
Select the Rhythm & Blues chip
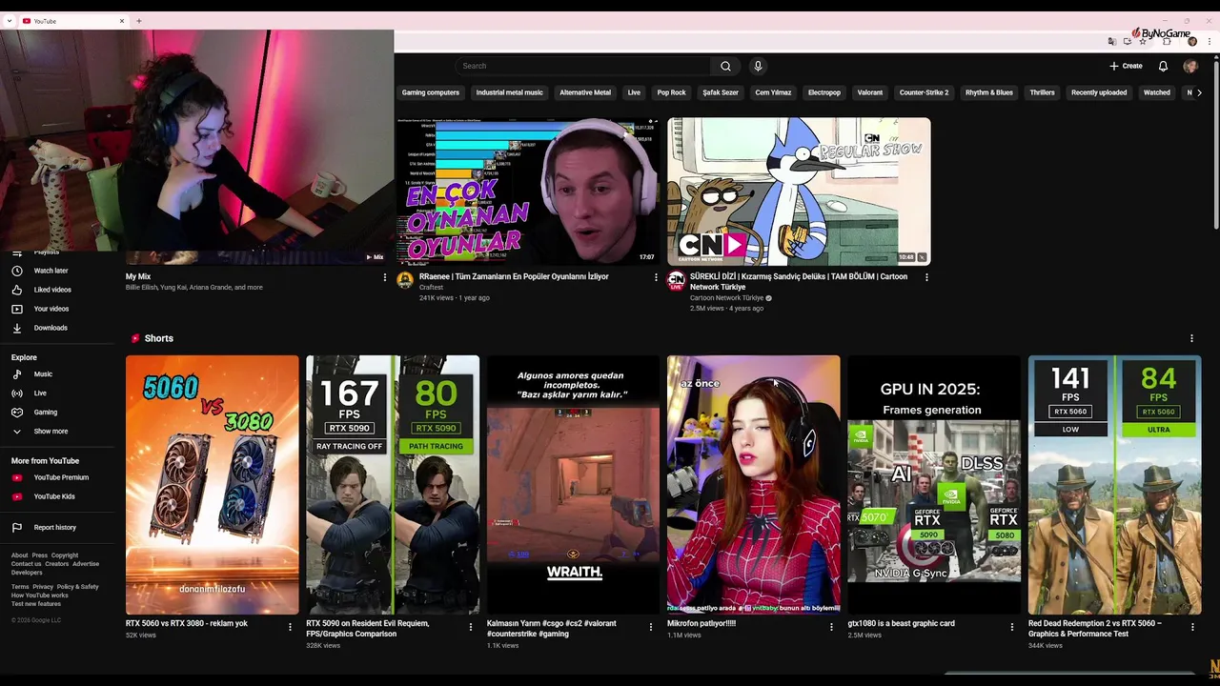tap(988, 92)
